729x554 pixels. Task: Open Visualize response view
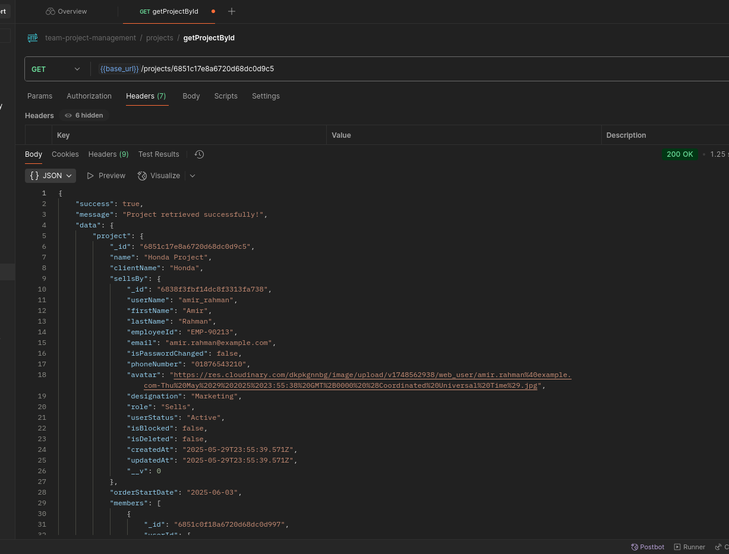[x=159, y=176]
